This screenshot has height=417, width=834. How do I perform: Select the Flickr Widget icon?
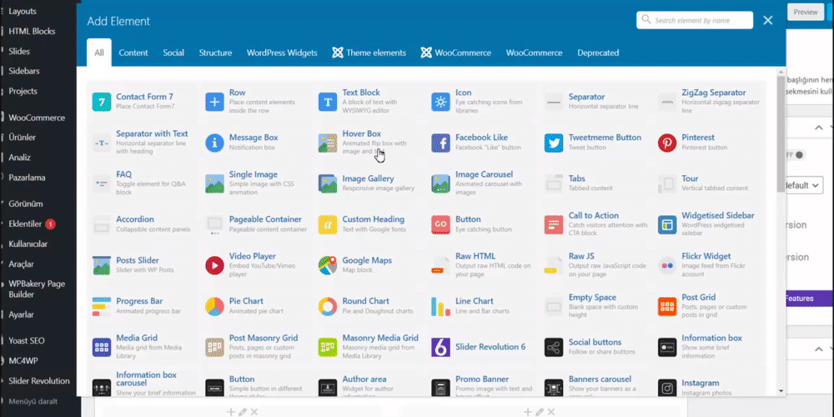(x=667, y=265)
